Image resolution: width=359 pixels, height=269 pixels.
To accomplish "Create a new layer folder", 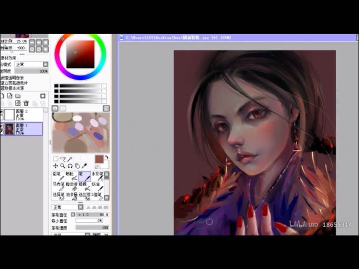I will (18, 96).
